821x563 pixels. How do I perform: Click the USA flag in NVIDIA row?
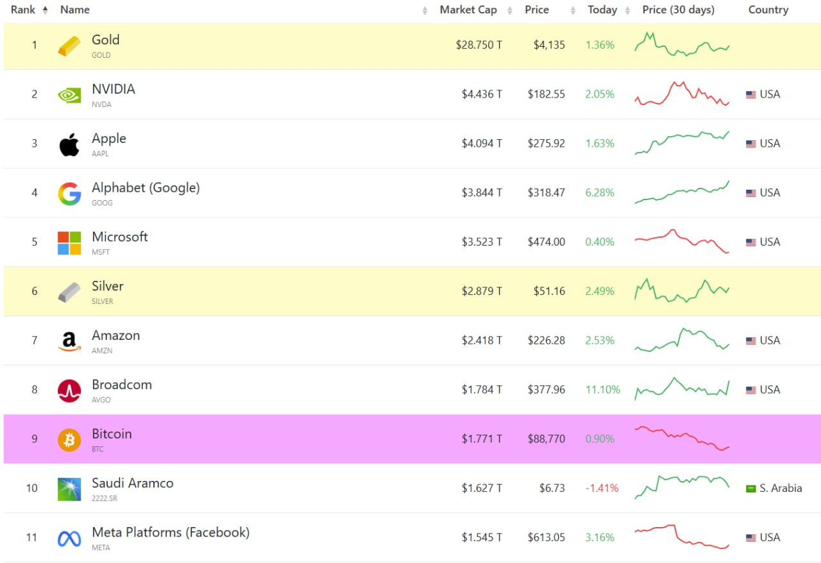(x=750, y=94)
